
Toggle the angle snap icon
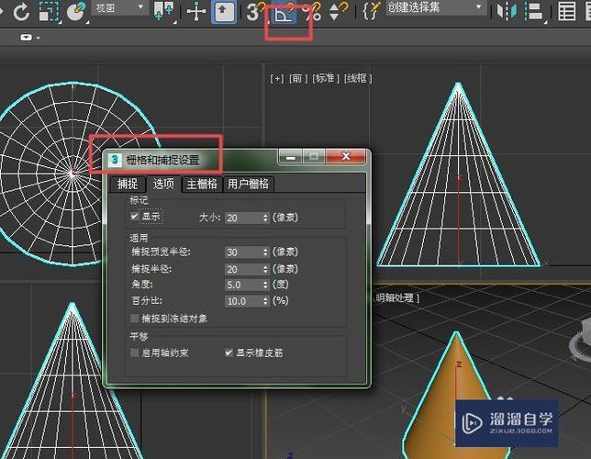[x=284, y=11]
